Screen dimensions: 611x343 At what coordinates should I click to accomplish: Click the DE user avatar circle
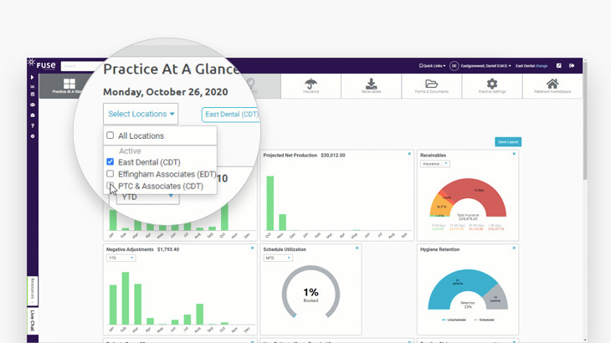point(454,66)
